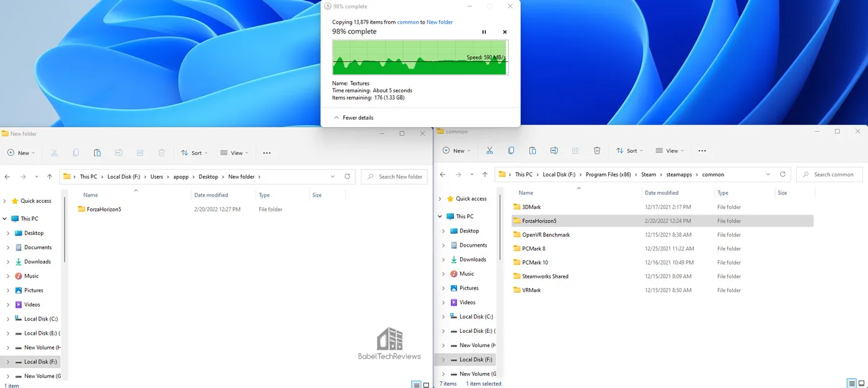Open Sort menu in New folder window

(194, 152)
